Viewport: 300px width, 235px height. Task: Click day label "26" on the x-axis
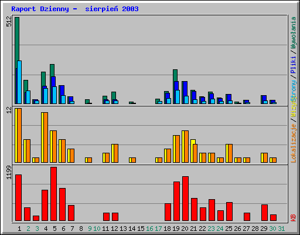coord(237,229)
